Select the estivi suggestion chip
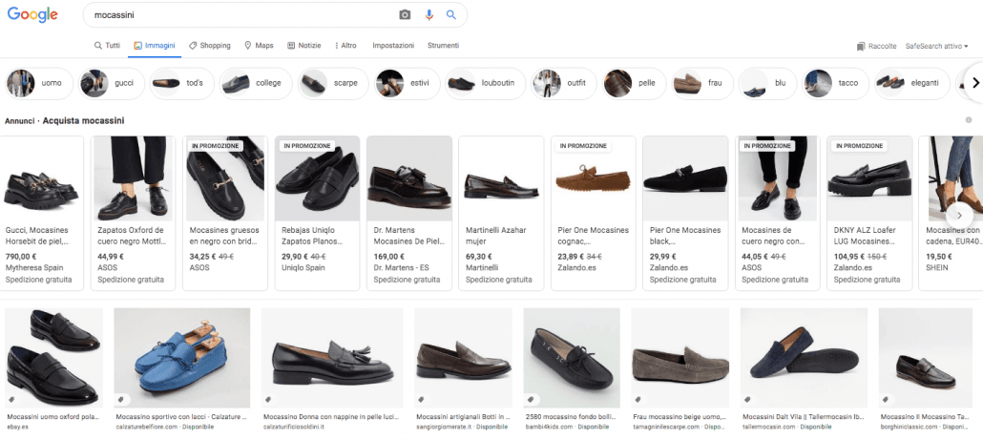983x440 pixels. pos(407,83)
